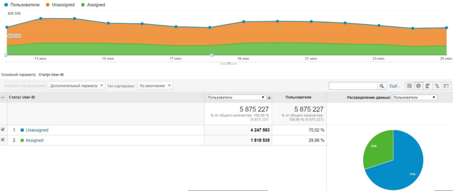This screenshot has width=453, height=191.
Task: Click the Ещё… advanced filter link
Action: [395, 86]
